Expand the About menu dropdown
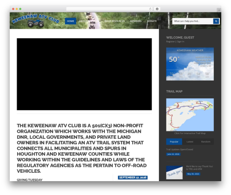231x195 pixels. (90, 21)
